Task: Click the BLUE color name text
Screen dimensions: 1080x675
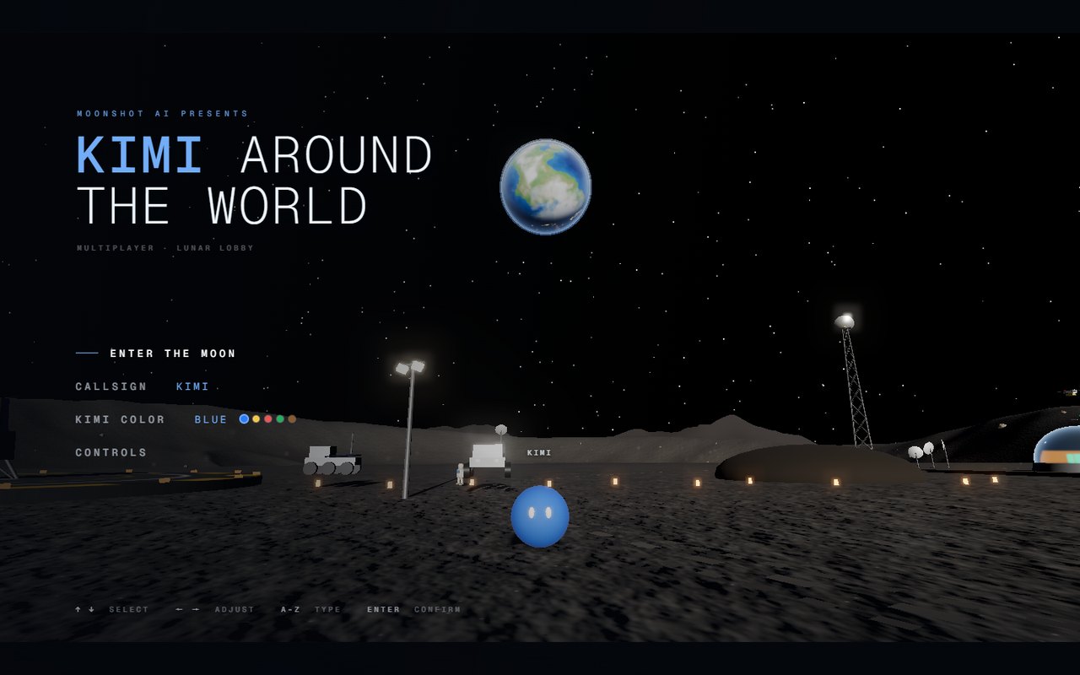Action: coord(211,419)
